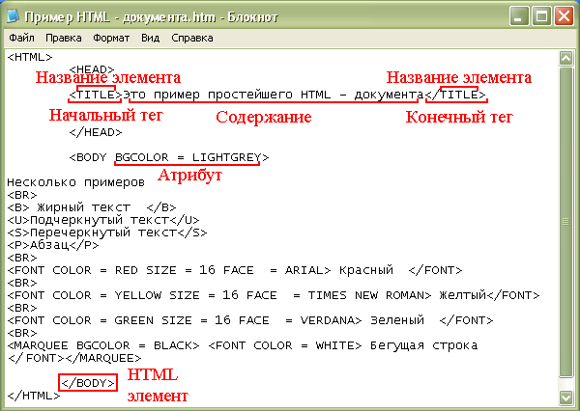This screenshot has height=411, width=580.
Task: Click the '</ FONT></MARQUEE>' line
Action: [x=74, y=358]
